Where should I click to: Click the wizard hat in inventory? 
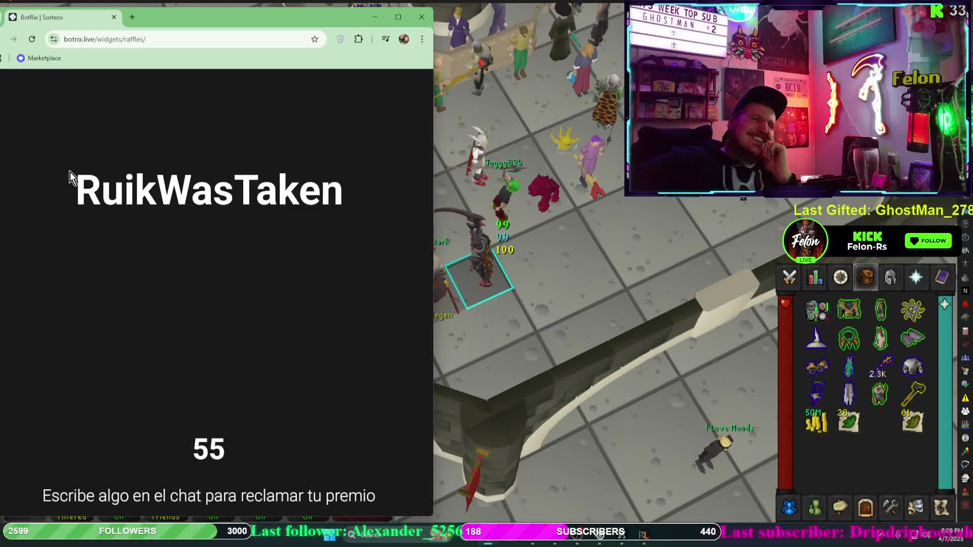tap(816, 338)
